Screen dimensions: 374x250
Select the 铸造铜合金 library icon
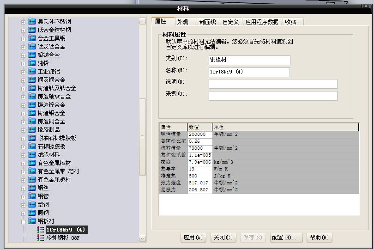click(32, 121)
